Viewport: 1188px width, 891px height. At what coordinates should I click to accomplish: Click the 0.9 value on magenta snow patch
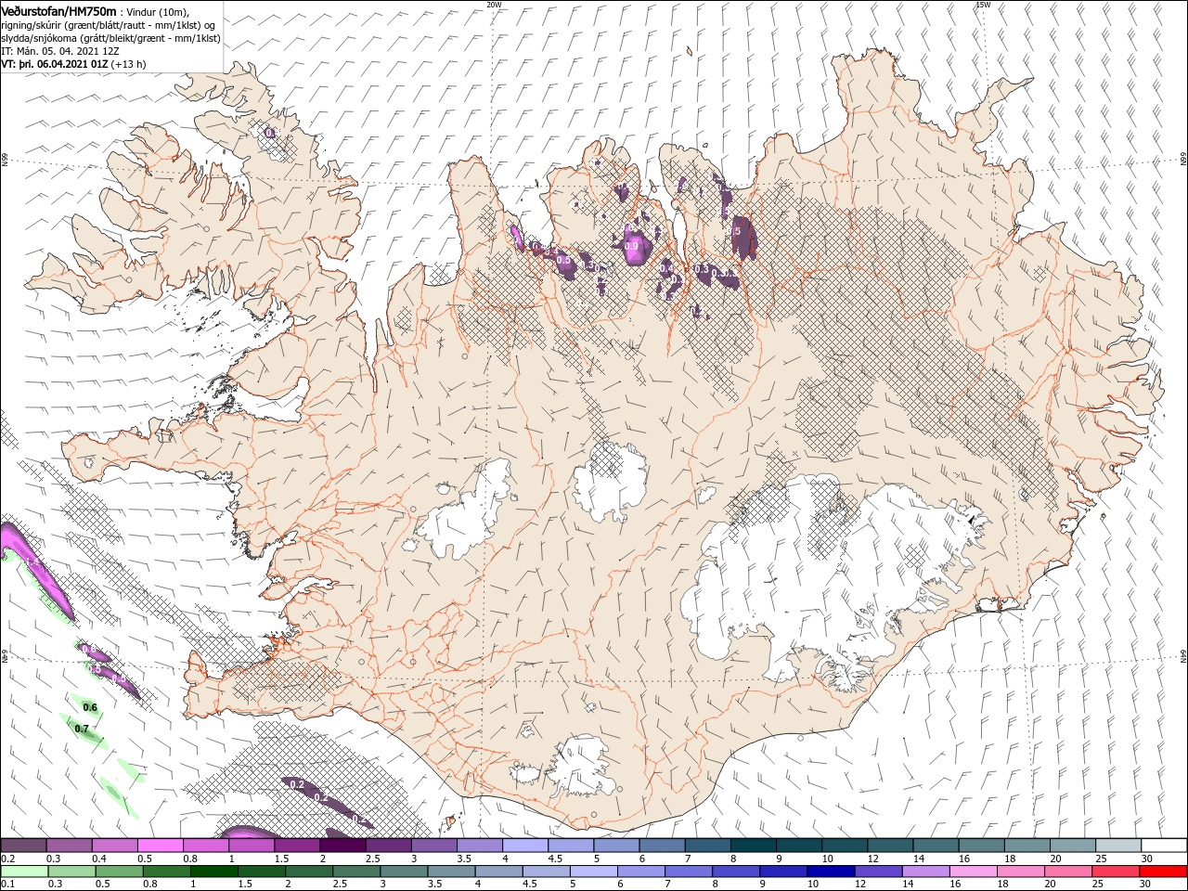pyautogui.click(x=633, y=246)
